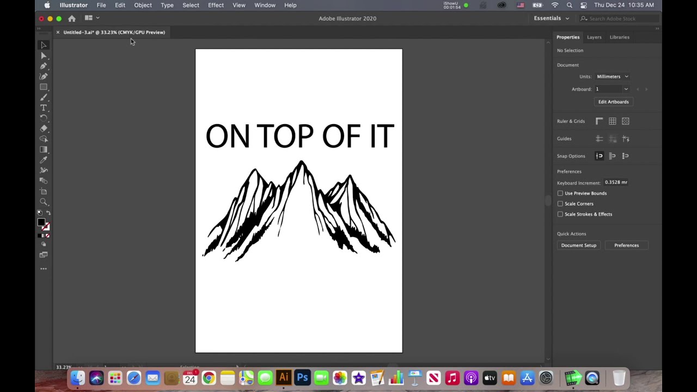Select the Symbol Sprayer tool

pyautogui.click(x=44, y=170)
